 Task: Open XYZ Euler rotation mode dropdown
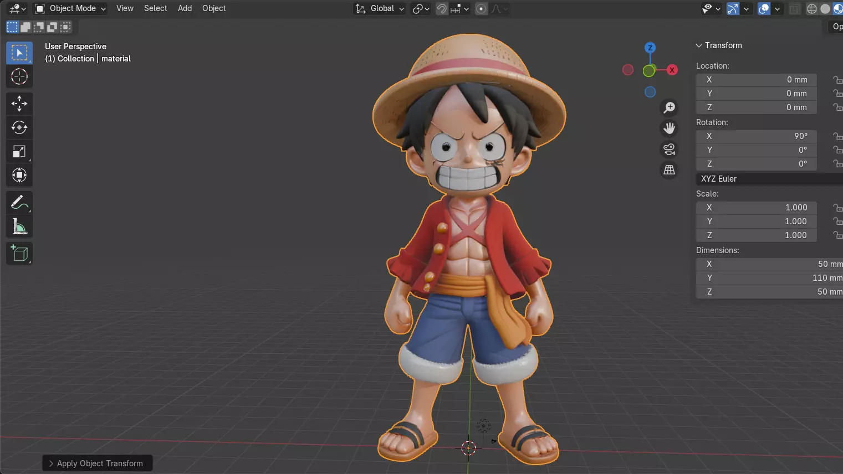pyautogui.click(x=769, y=179)
